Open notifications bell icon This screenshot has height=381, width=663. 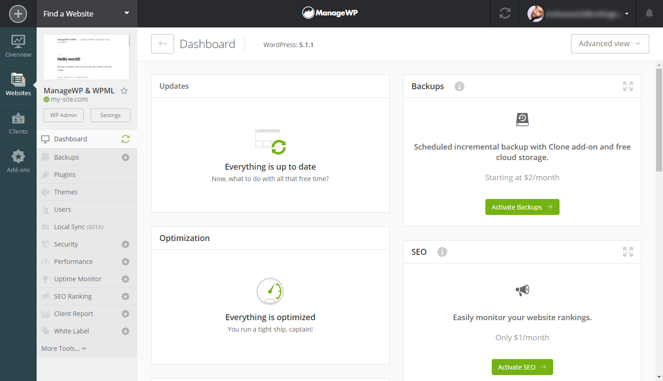pyautogui.click(x=649, y=14)
